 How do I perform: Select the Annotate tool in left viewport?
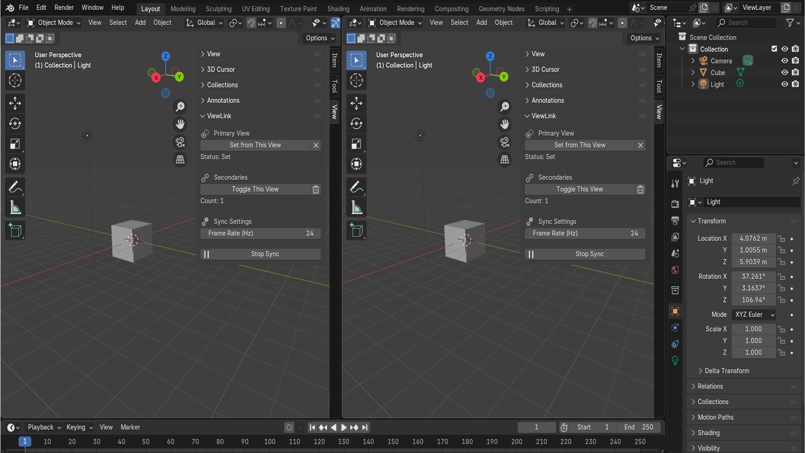coord(15,187)
